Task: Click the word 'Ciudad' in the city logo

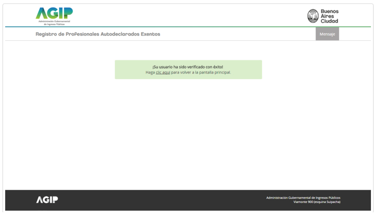Action: (x=329, y=21)
